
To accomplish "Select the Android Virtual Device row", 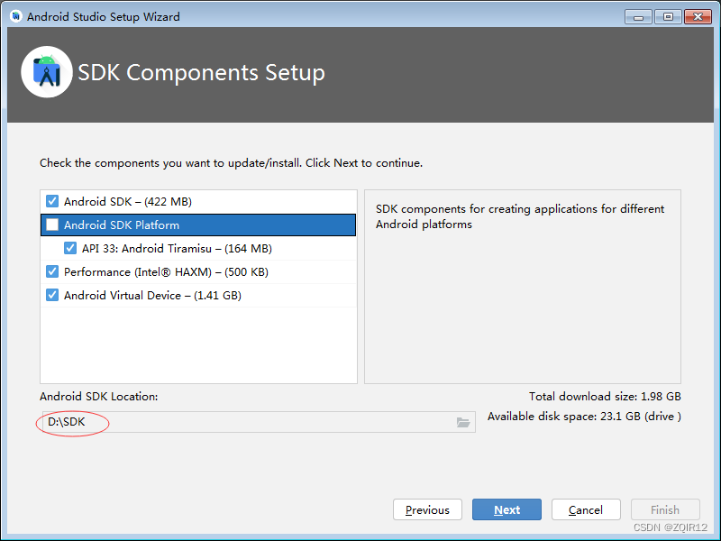I will [x=198, y=296].
